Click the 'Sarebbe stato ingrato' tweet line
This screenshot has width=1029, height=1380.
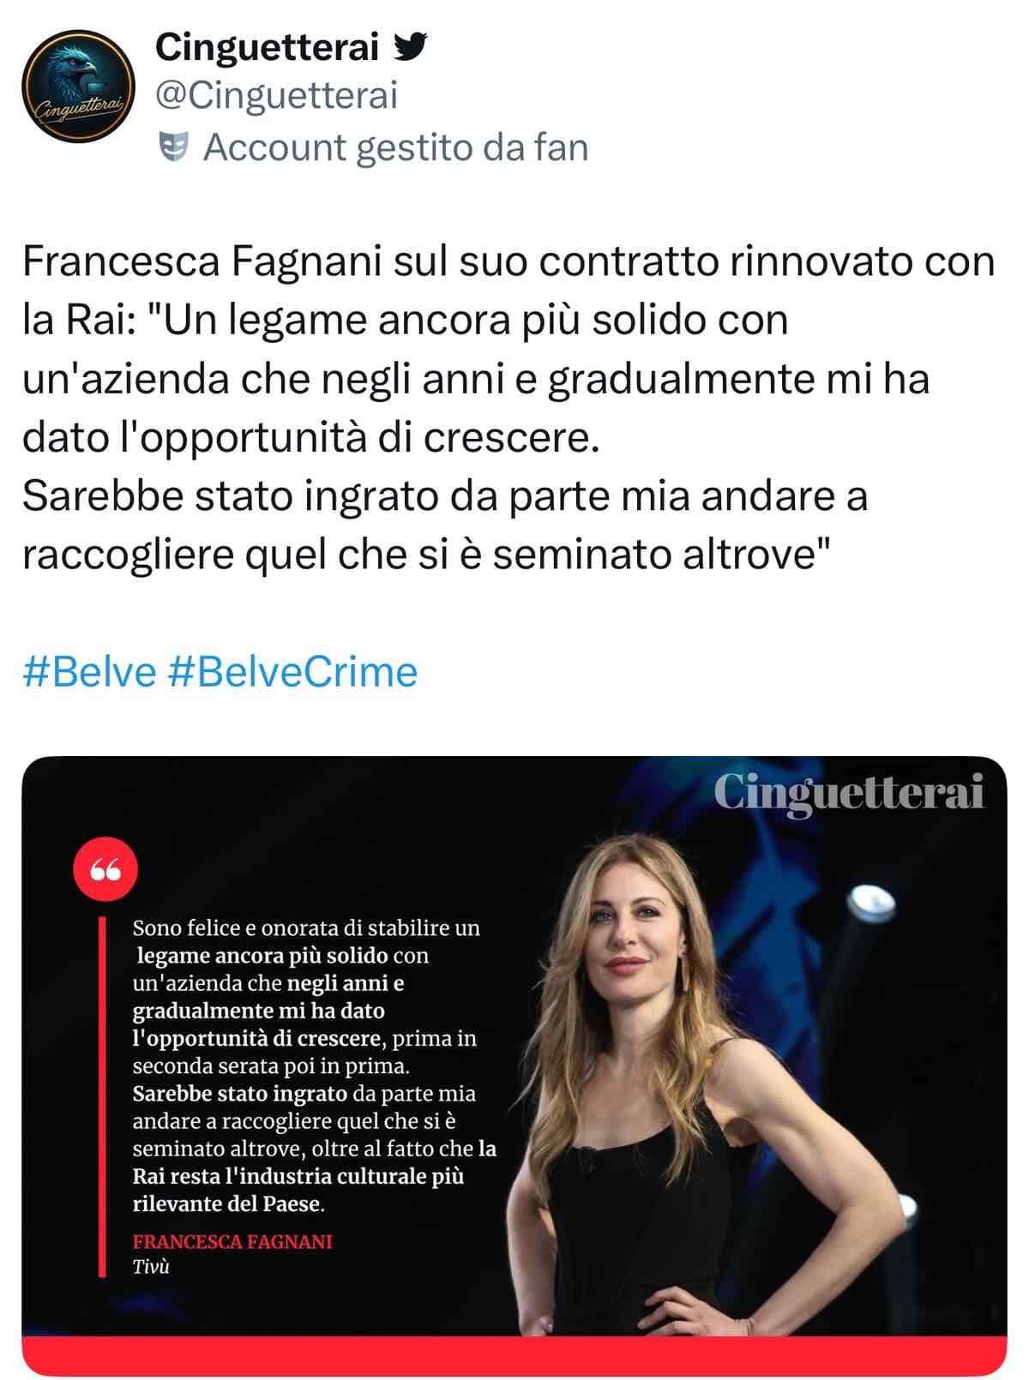click(445, 496)
